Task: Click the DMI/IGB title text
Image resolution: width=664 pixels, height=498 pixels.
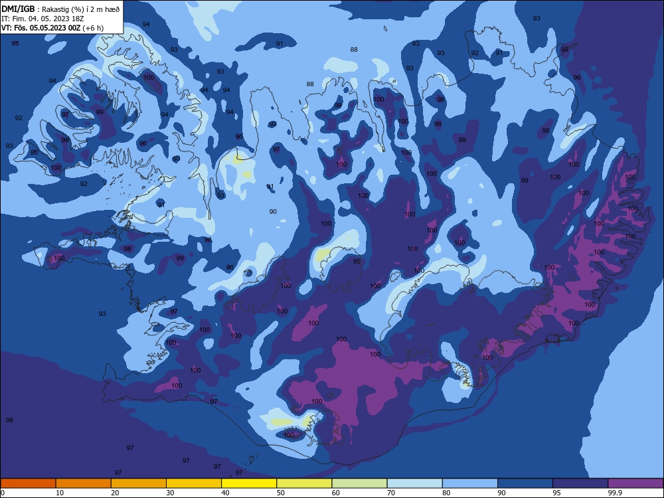Action: [18, 9]
